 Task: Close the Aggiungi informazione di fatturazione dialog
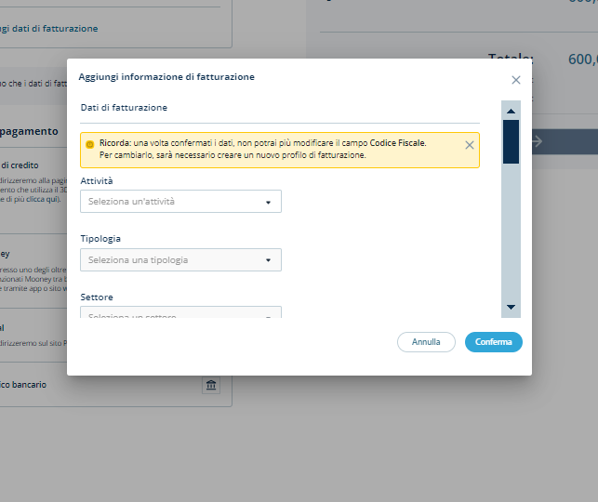click(x=516, y=80)
